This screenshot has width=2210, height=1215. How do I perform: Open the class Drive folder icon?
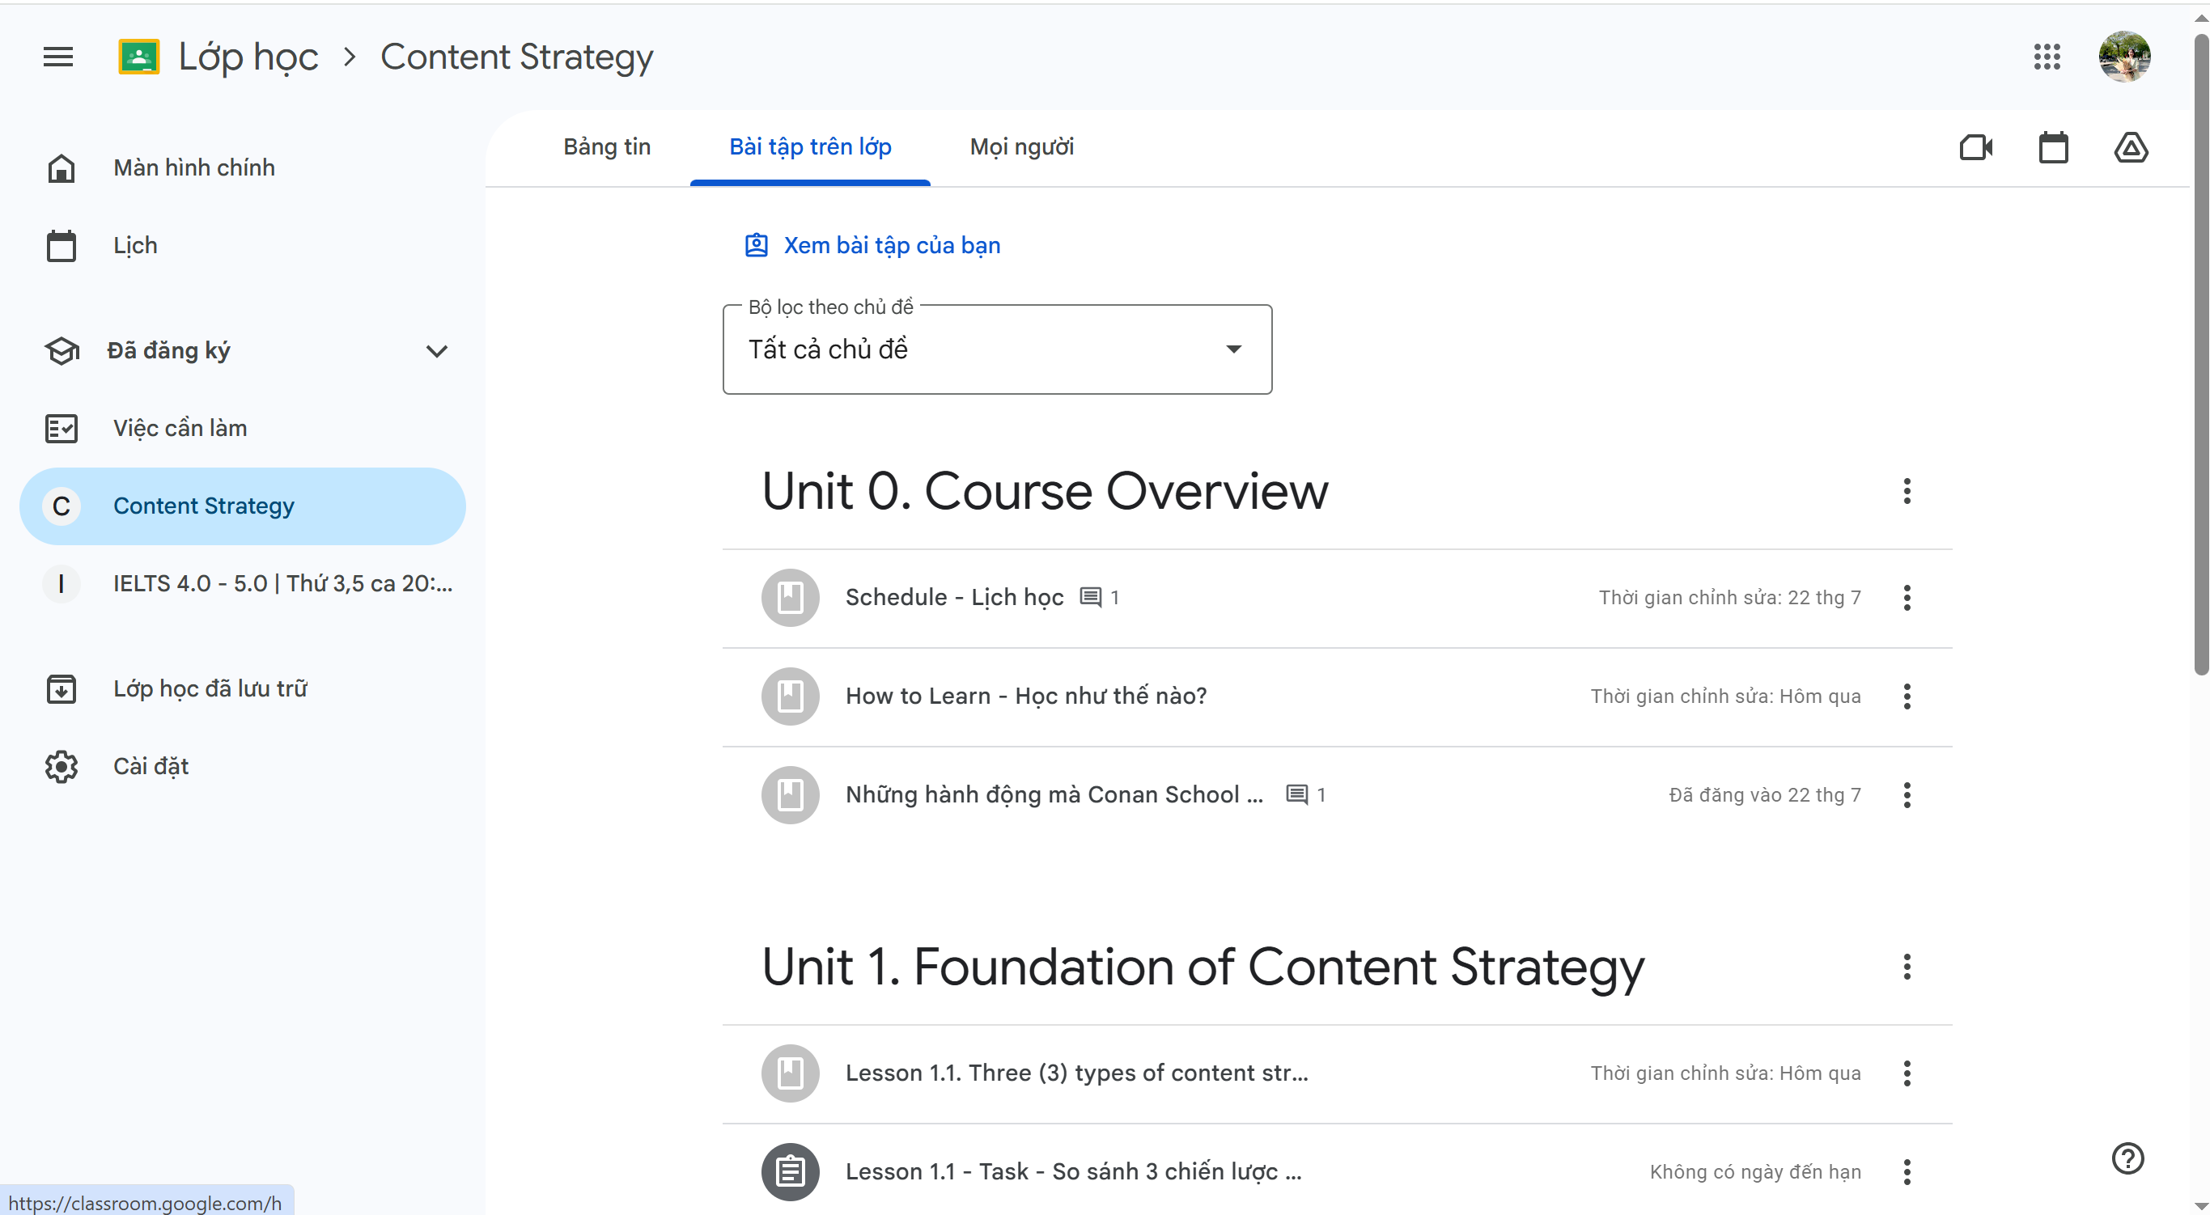[2130, 147]
